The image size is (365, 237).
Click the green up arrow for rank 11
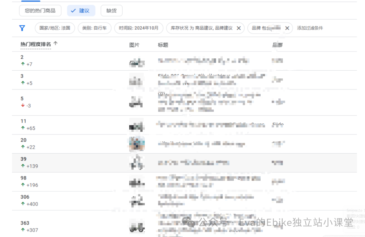[23, 128]
